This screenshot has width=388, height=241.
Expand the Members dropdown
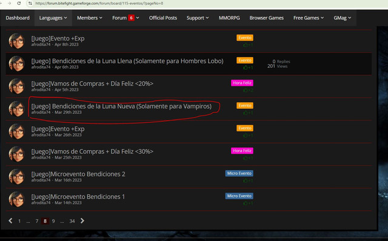90,18
